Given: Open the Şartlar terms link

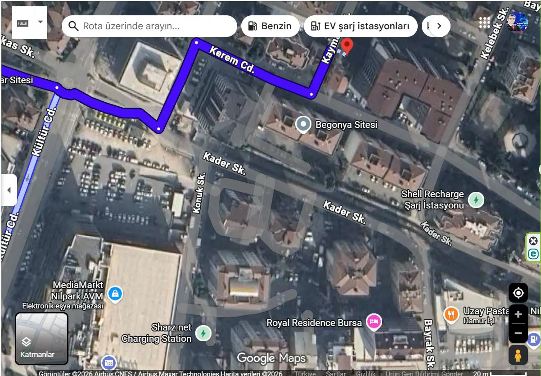Looking at the screenshot, I should (x=336, y=373).
